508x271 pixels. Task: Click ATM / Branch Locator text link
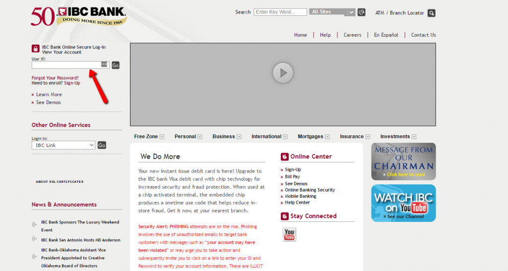399,13
